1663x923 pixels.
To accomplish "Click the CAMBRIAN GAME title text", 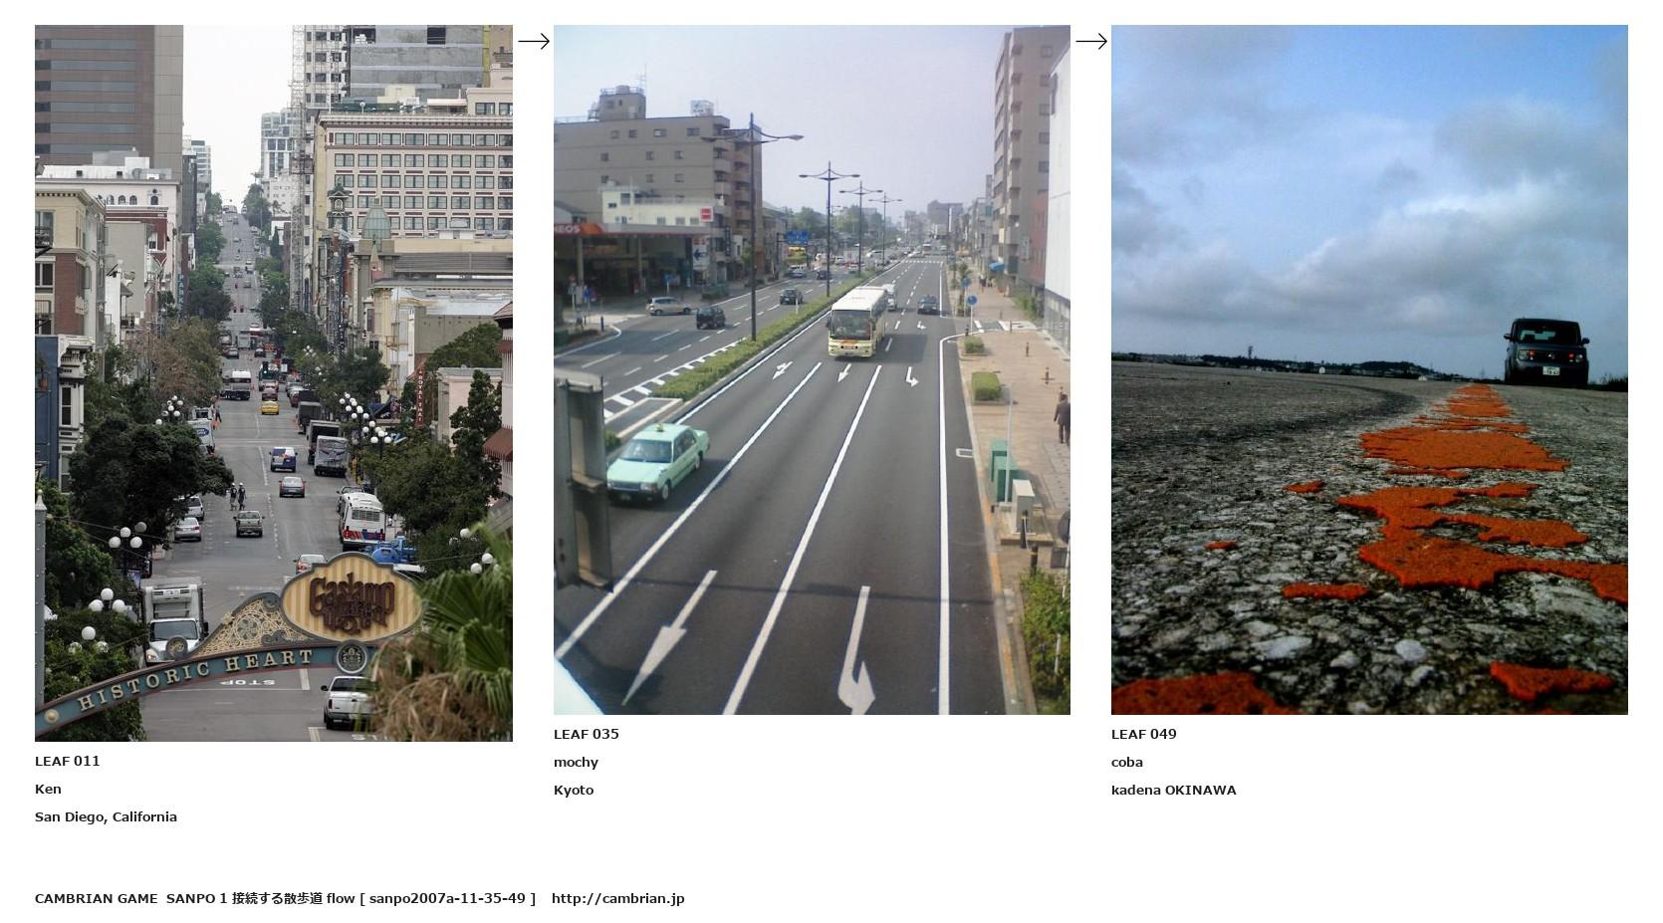I will [x=96, y=898].
